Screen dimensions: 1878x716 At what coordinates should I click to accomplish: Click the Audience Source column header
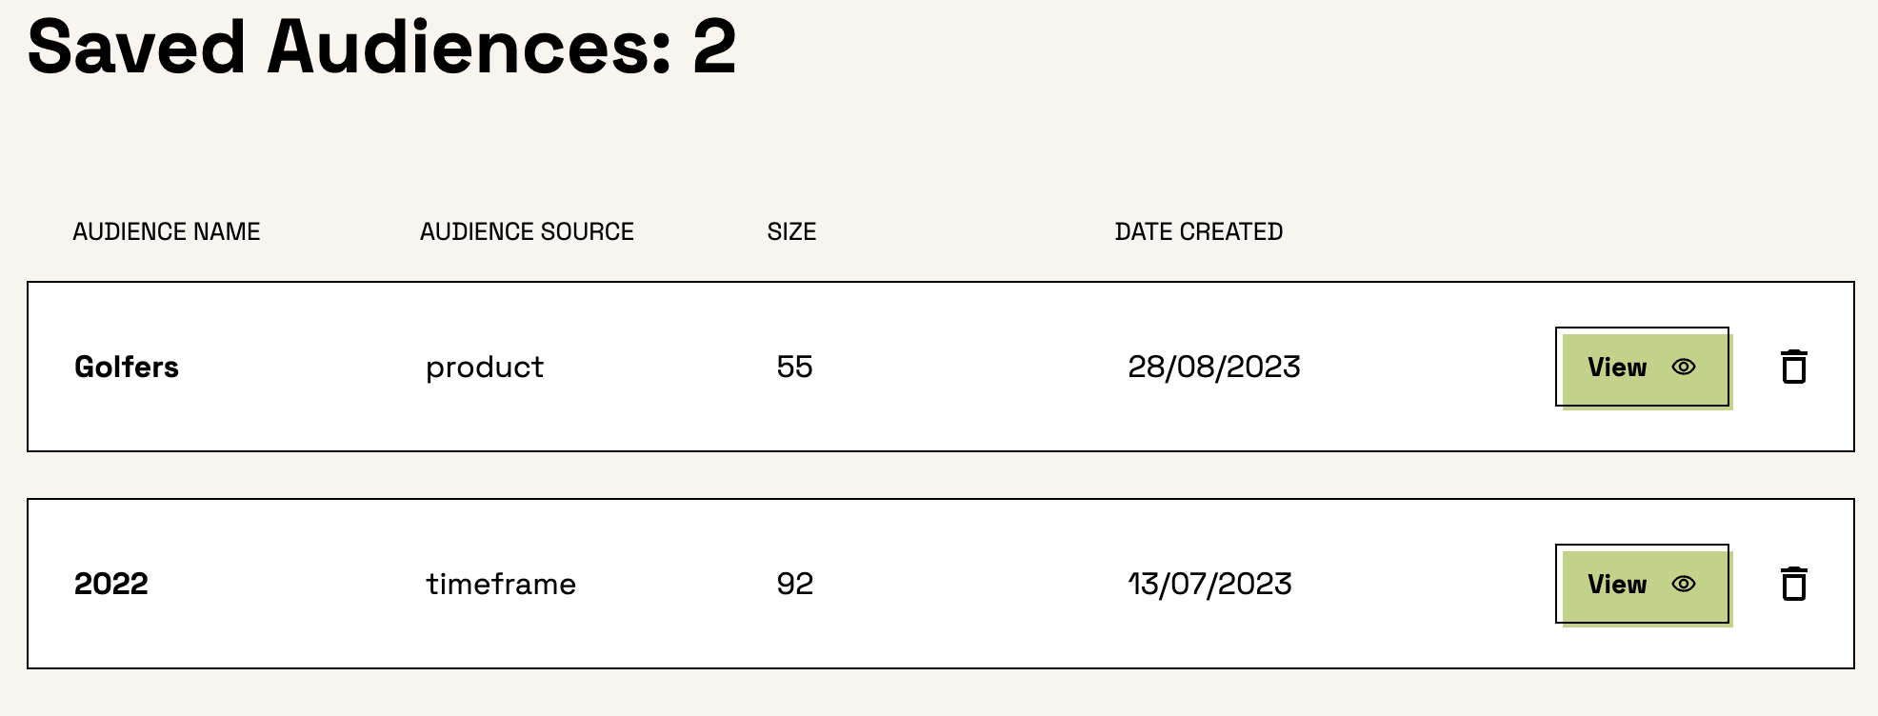pos(527,231)
